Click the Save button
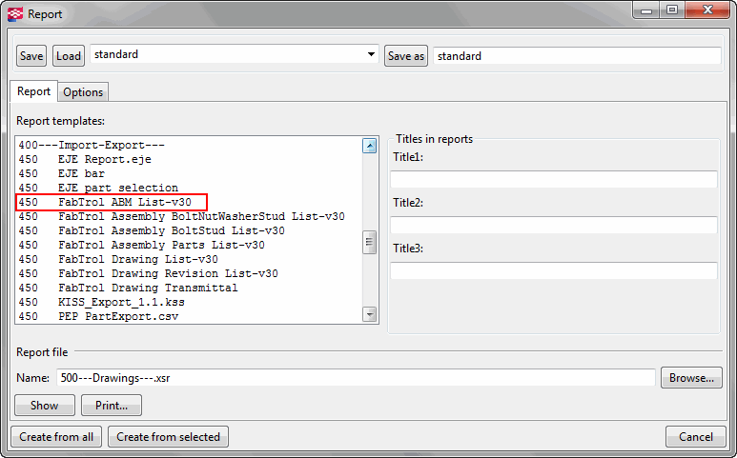 point(31,56)
